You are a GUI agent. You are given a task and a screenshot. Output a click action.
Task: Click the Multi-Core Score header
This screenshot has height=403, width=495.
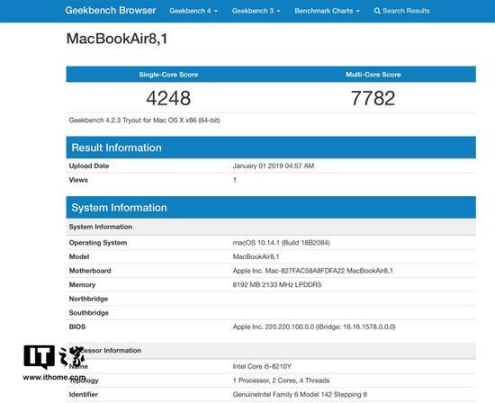[x=373, y=75]
